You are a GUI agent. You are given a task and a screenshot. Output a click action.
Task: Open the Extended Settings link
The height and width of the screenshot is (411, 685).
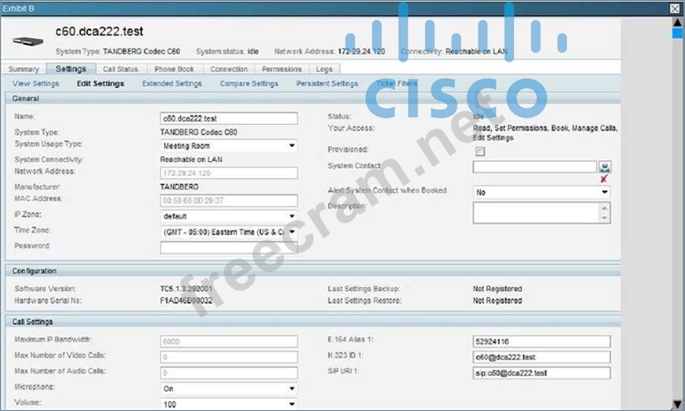(171, 84)
